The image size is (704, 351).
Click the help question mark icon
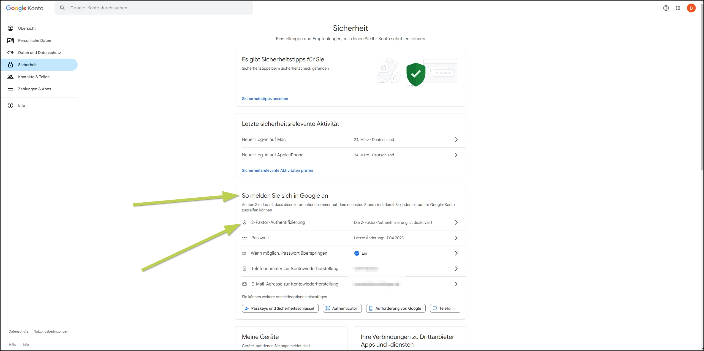tap(666, 8)
